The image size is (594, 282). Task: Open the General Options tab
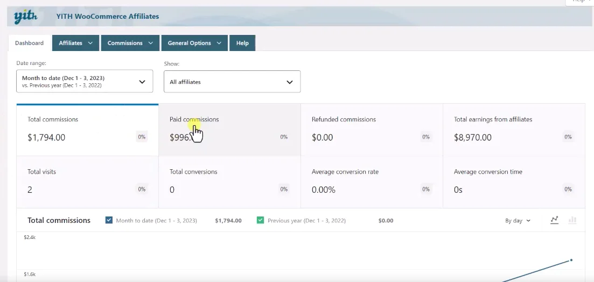point(194,43)
